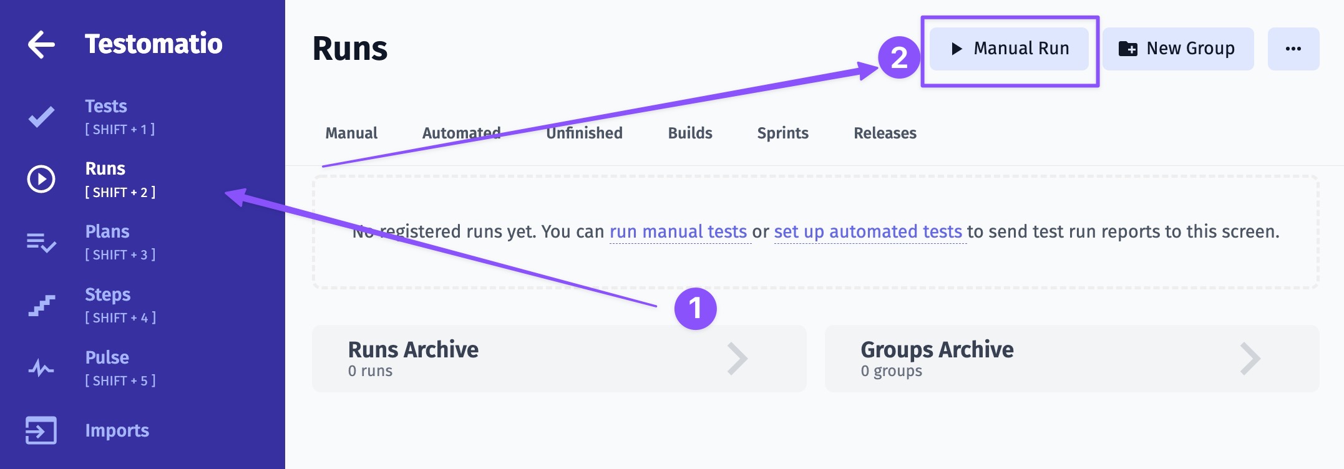Create a New Group

[1178, 49]
